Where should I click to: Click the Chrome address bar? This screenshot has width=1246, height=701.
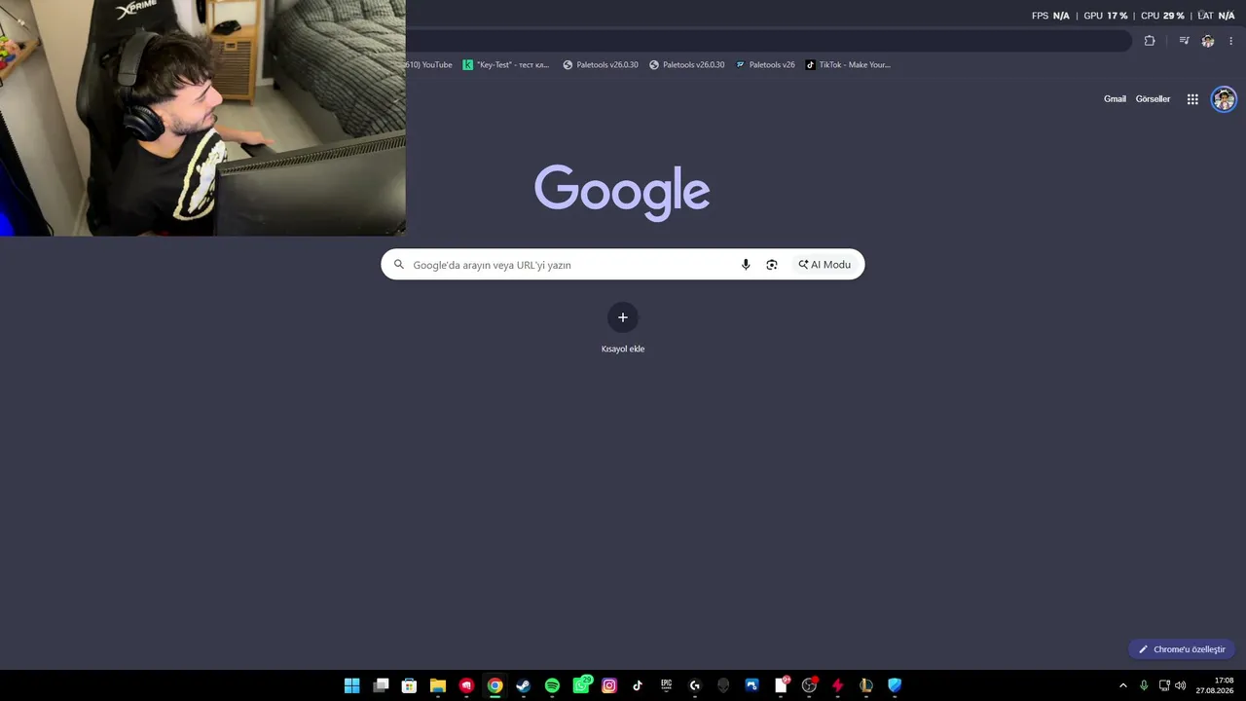pos(769,41)
